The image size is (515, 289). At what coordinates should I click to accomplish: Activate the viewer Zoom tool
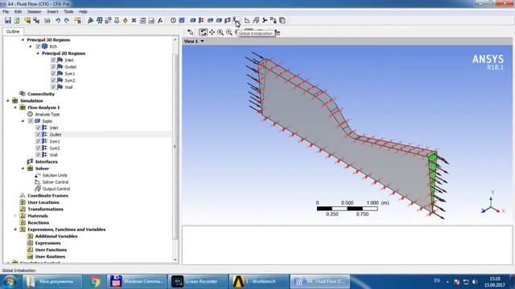(x=220, y=32)
